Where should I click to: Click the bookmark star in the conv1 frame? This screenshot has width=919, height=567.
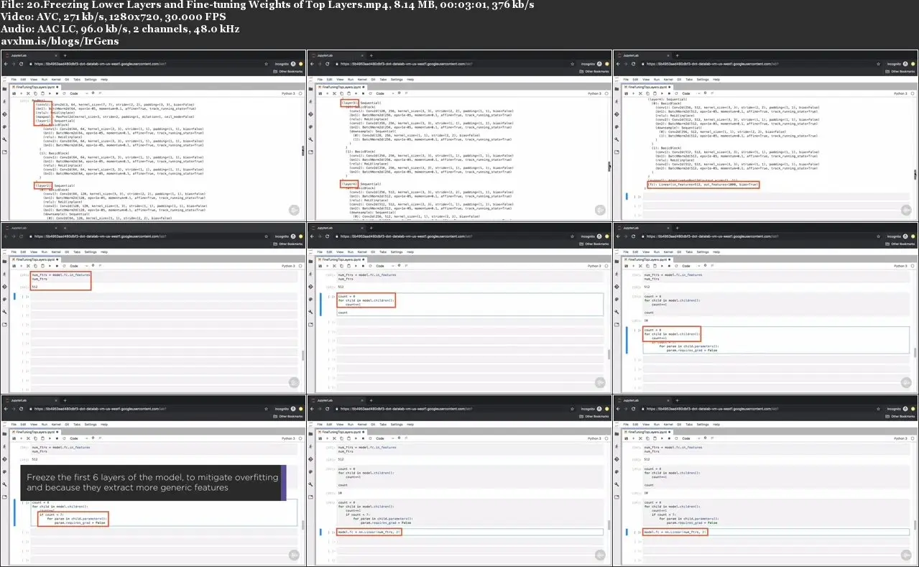click(x=266, y=64)
